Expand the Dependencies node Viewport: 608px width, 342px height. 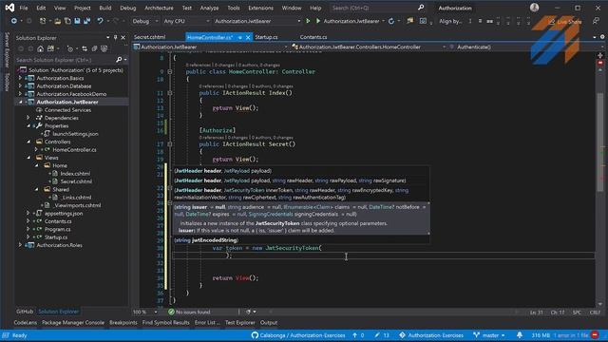pos(28,118)
